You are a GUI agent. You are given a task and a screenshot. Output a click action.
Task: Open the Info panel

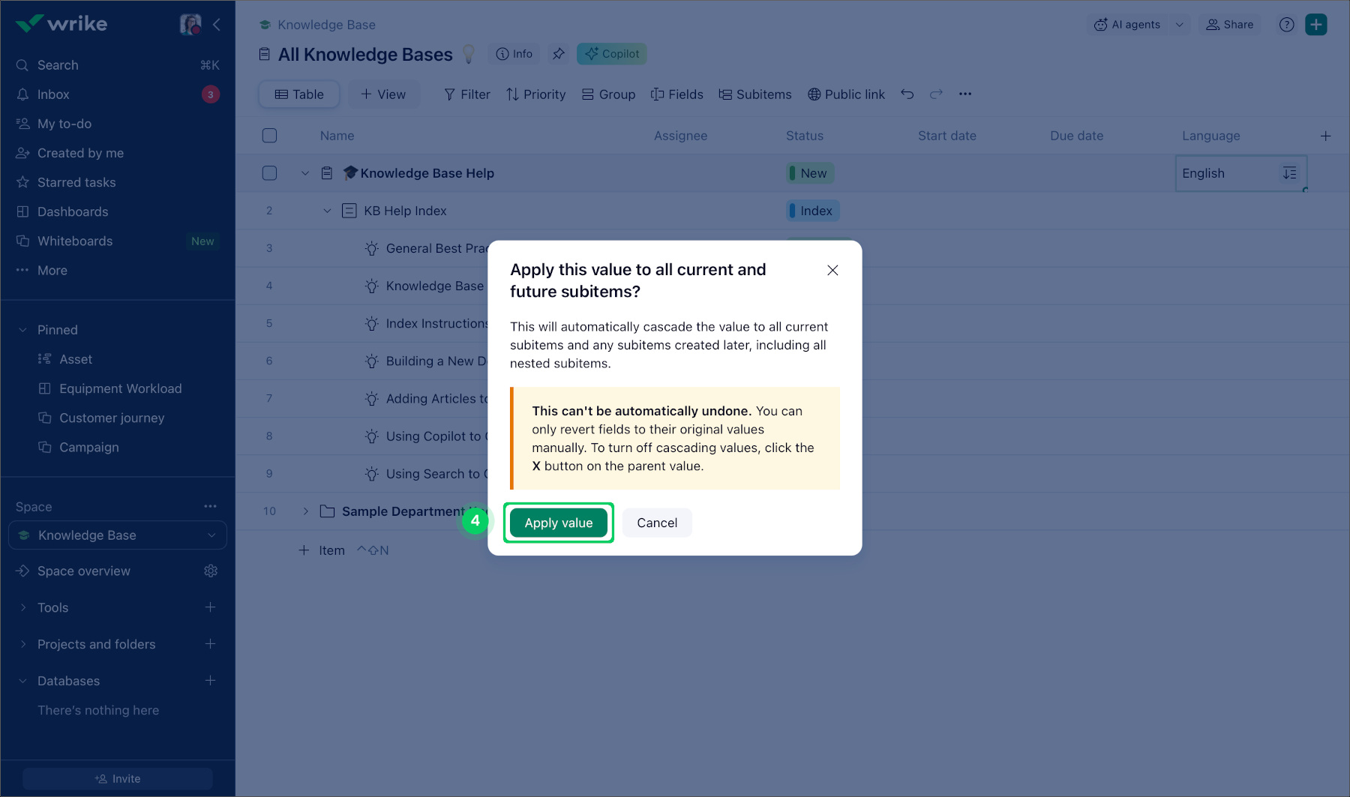(514, 54)
